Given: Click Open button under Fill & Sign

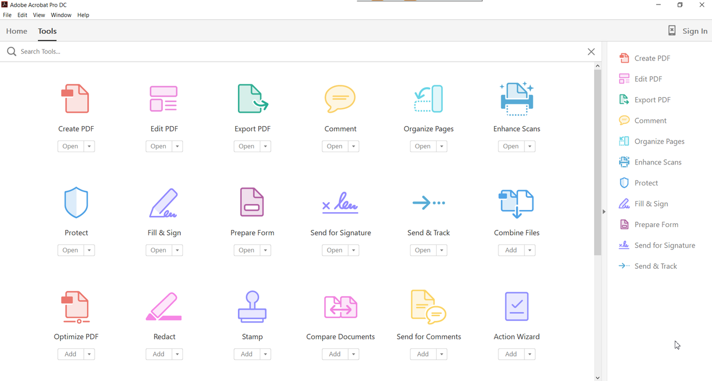Looking at the screenshot, I should [x=159, y=250].
